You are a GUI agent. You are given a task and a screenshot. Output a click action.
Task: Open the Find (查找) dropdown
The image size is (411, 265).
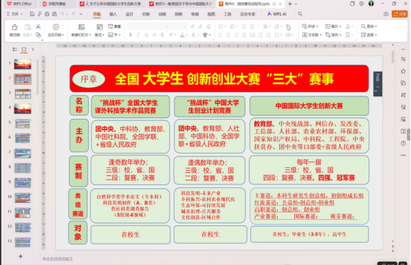tap(369, 27)
